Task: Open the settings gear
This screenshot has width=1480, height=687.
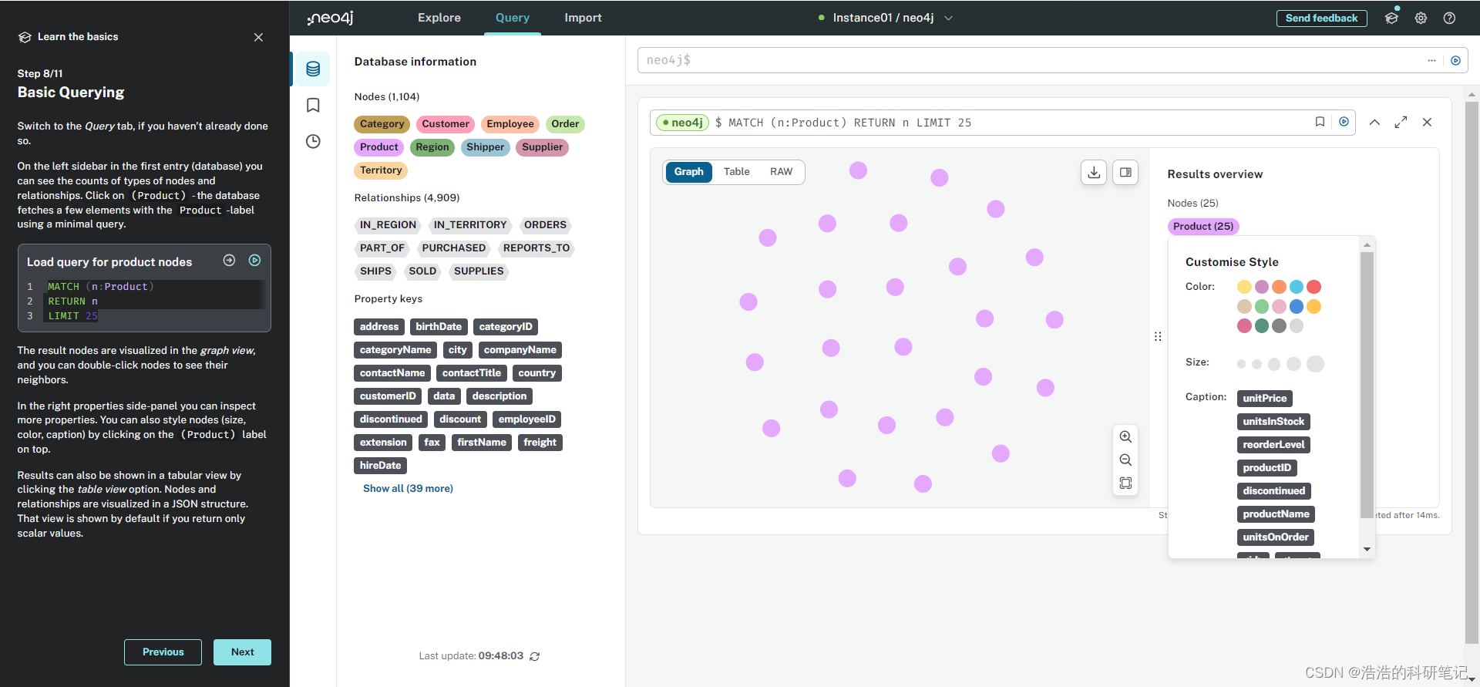Action: [1421, 18]
